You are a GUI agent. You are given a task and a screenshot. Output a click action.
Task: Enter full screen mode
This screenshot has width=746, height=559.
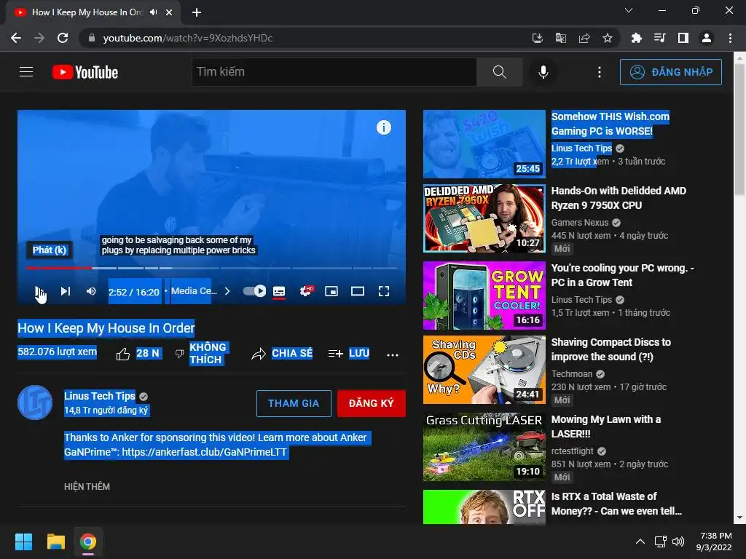coord(384,291)
